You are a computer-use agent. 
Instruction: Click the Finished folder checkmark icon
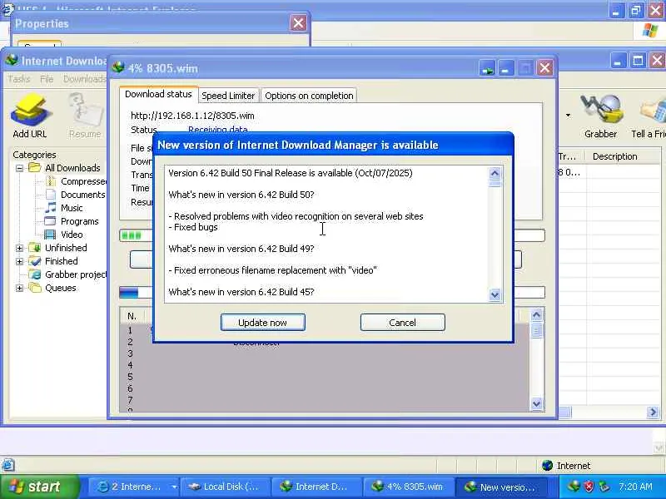click(34, 261)
